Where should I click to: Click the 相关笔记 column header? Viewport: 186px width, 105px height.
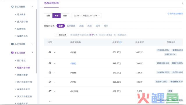(139, 42)
